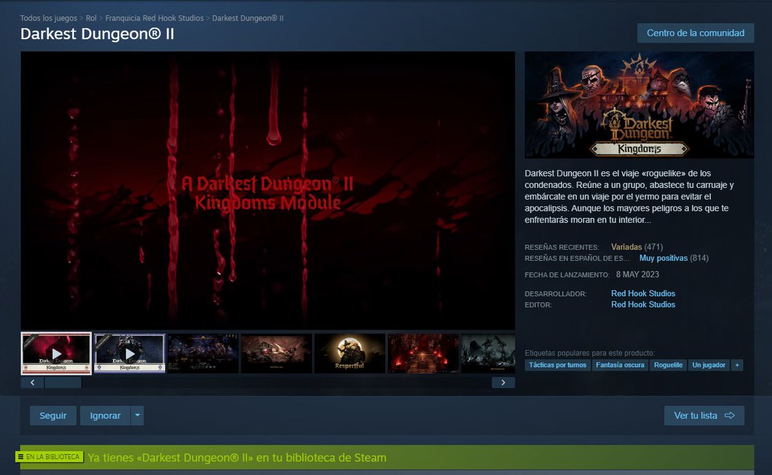Select the partially visible seventh thumbnail
The width and height of the screenshot is (772, 475).
pos(488,353)
